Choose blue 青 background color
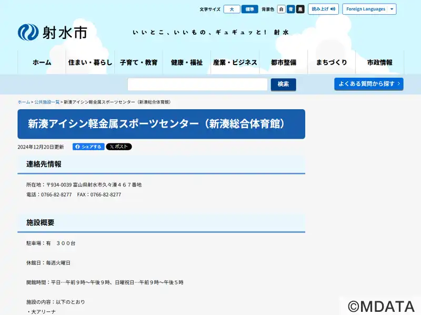Viewport: 421px width, 315px height. coord(291,9)
